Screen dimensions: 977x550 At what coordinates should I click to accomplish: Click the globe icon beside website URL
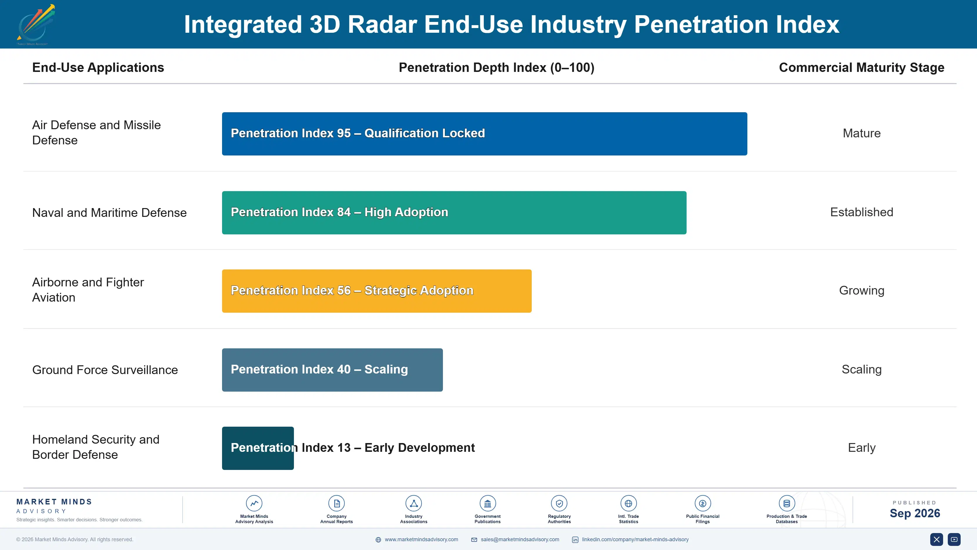coord(378,540)
